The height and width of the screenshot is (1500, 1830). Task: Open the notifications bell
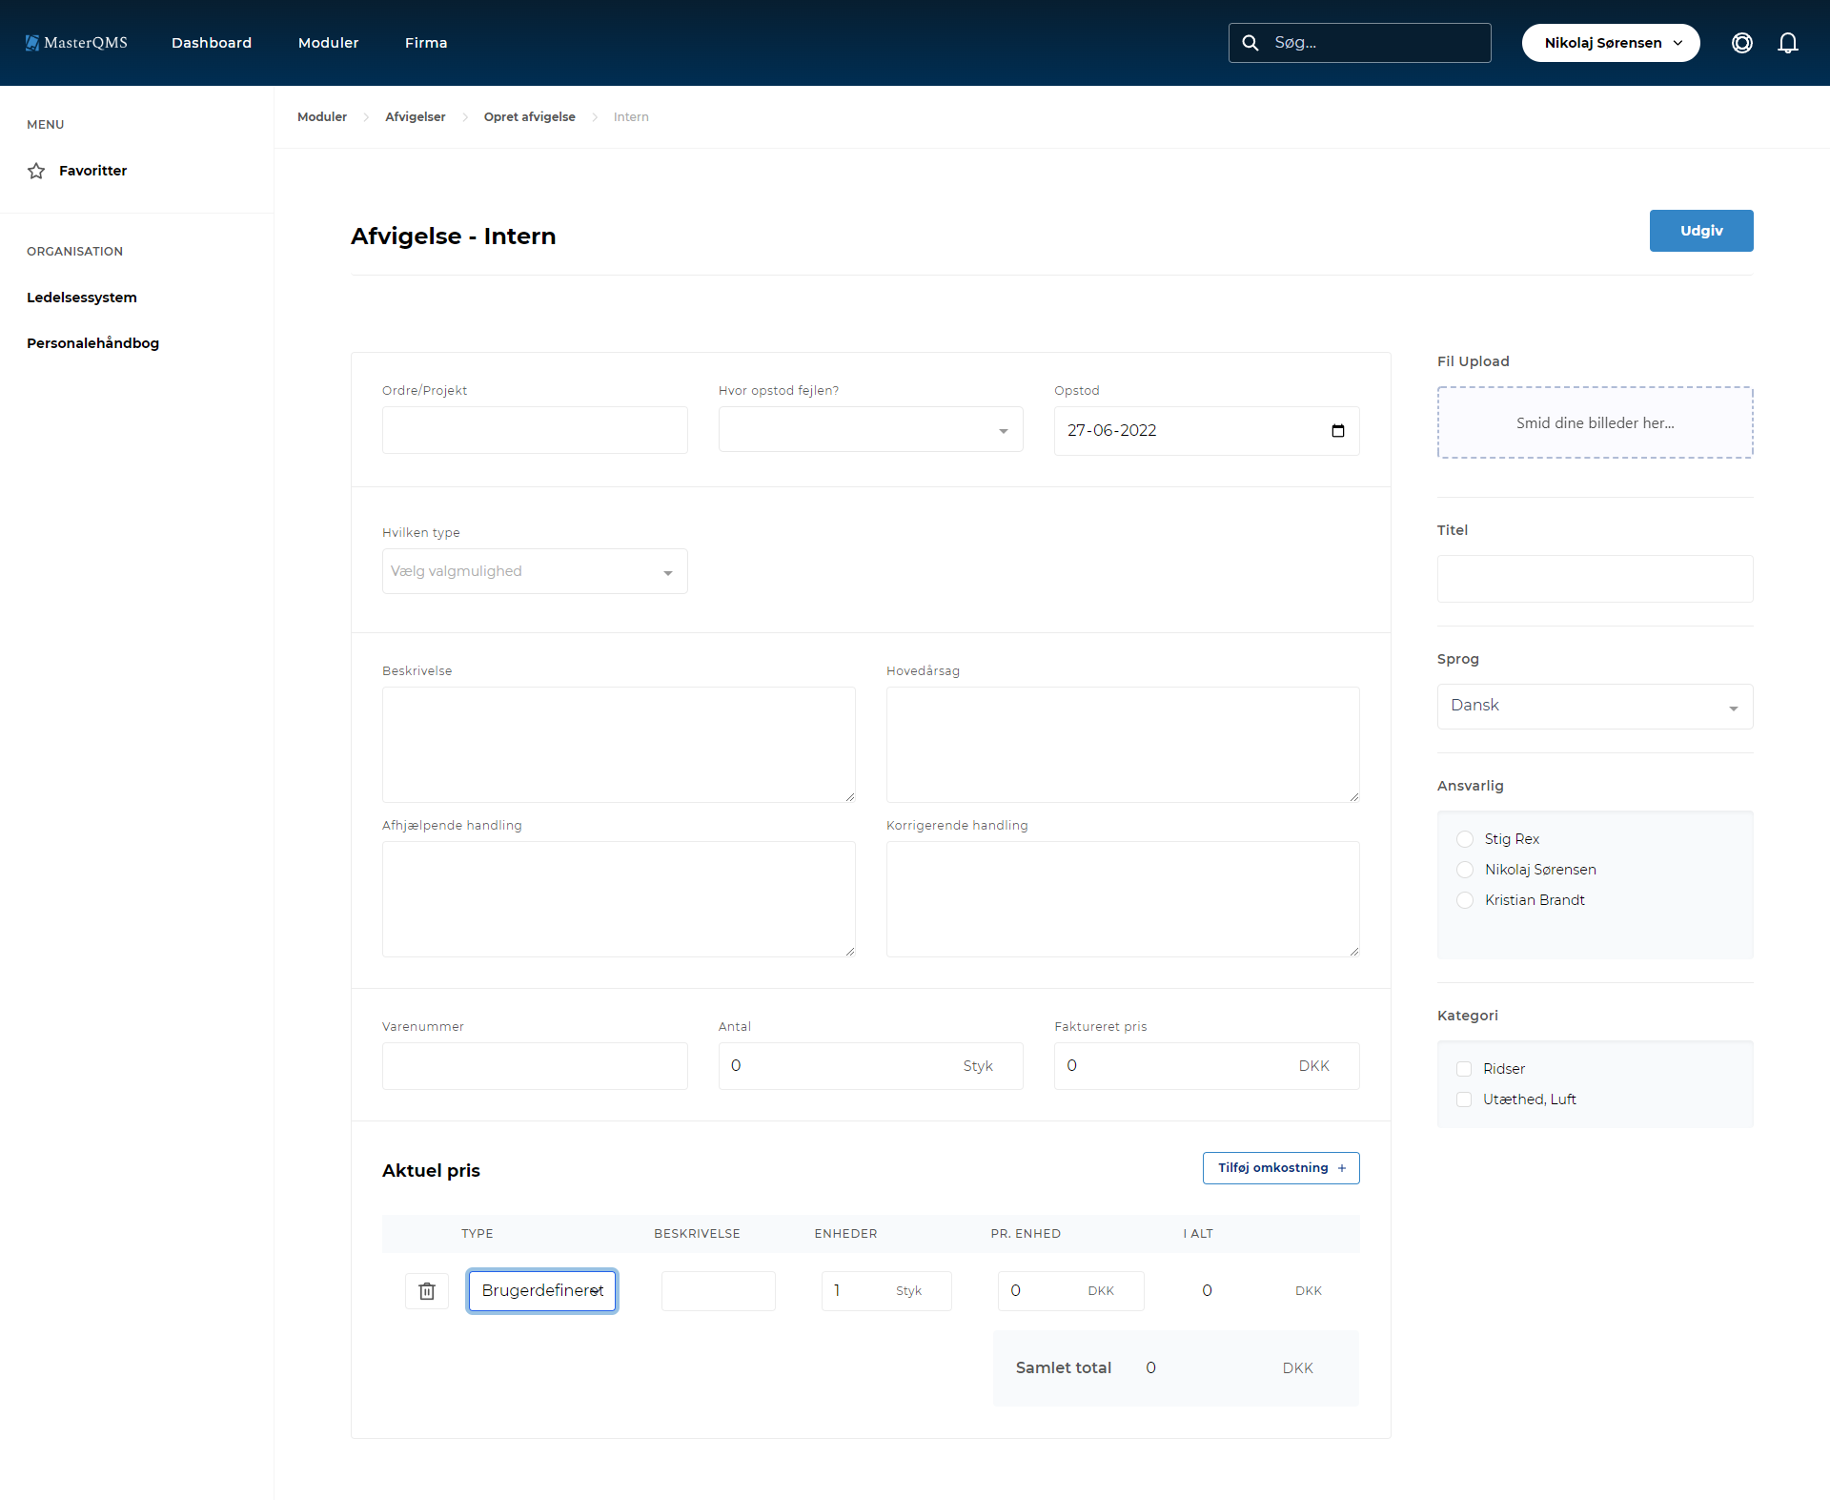pyautogui.click(x=1787, y=43)
